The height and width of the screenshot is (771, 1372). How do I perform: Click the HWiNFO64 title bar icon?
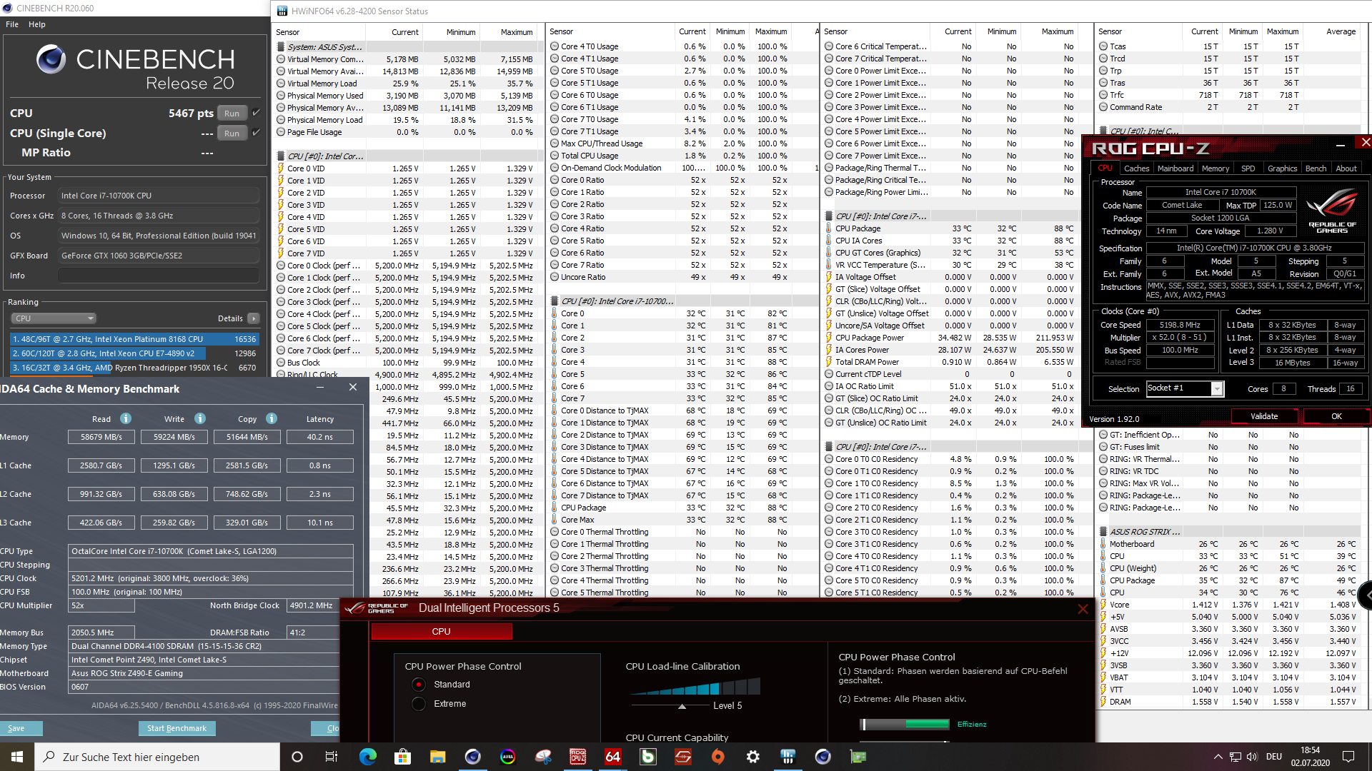coord(282,11)
